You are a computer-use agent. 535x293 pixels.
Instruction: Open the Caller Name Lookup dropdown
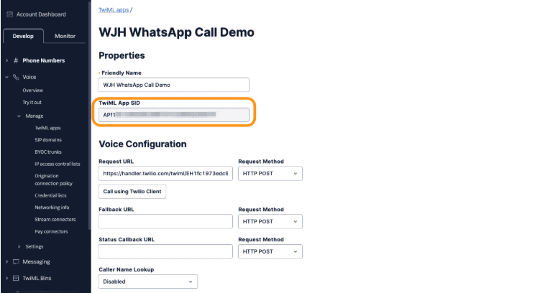point(147,282)
